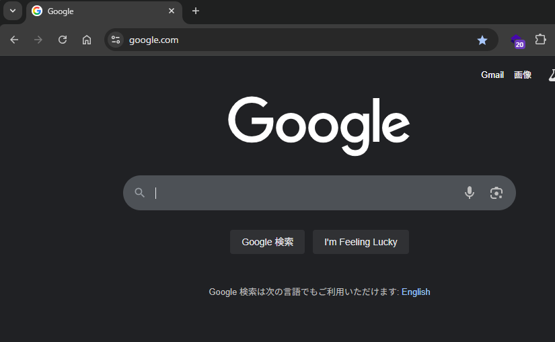555x342 pixels.
Task: Open 画像 (Images) link
Action: pos(523,75)
